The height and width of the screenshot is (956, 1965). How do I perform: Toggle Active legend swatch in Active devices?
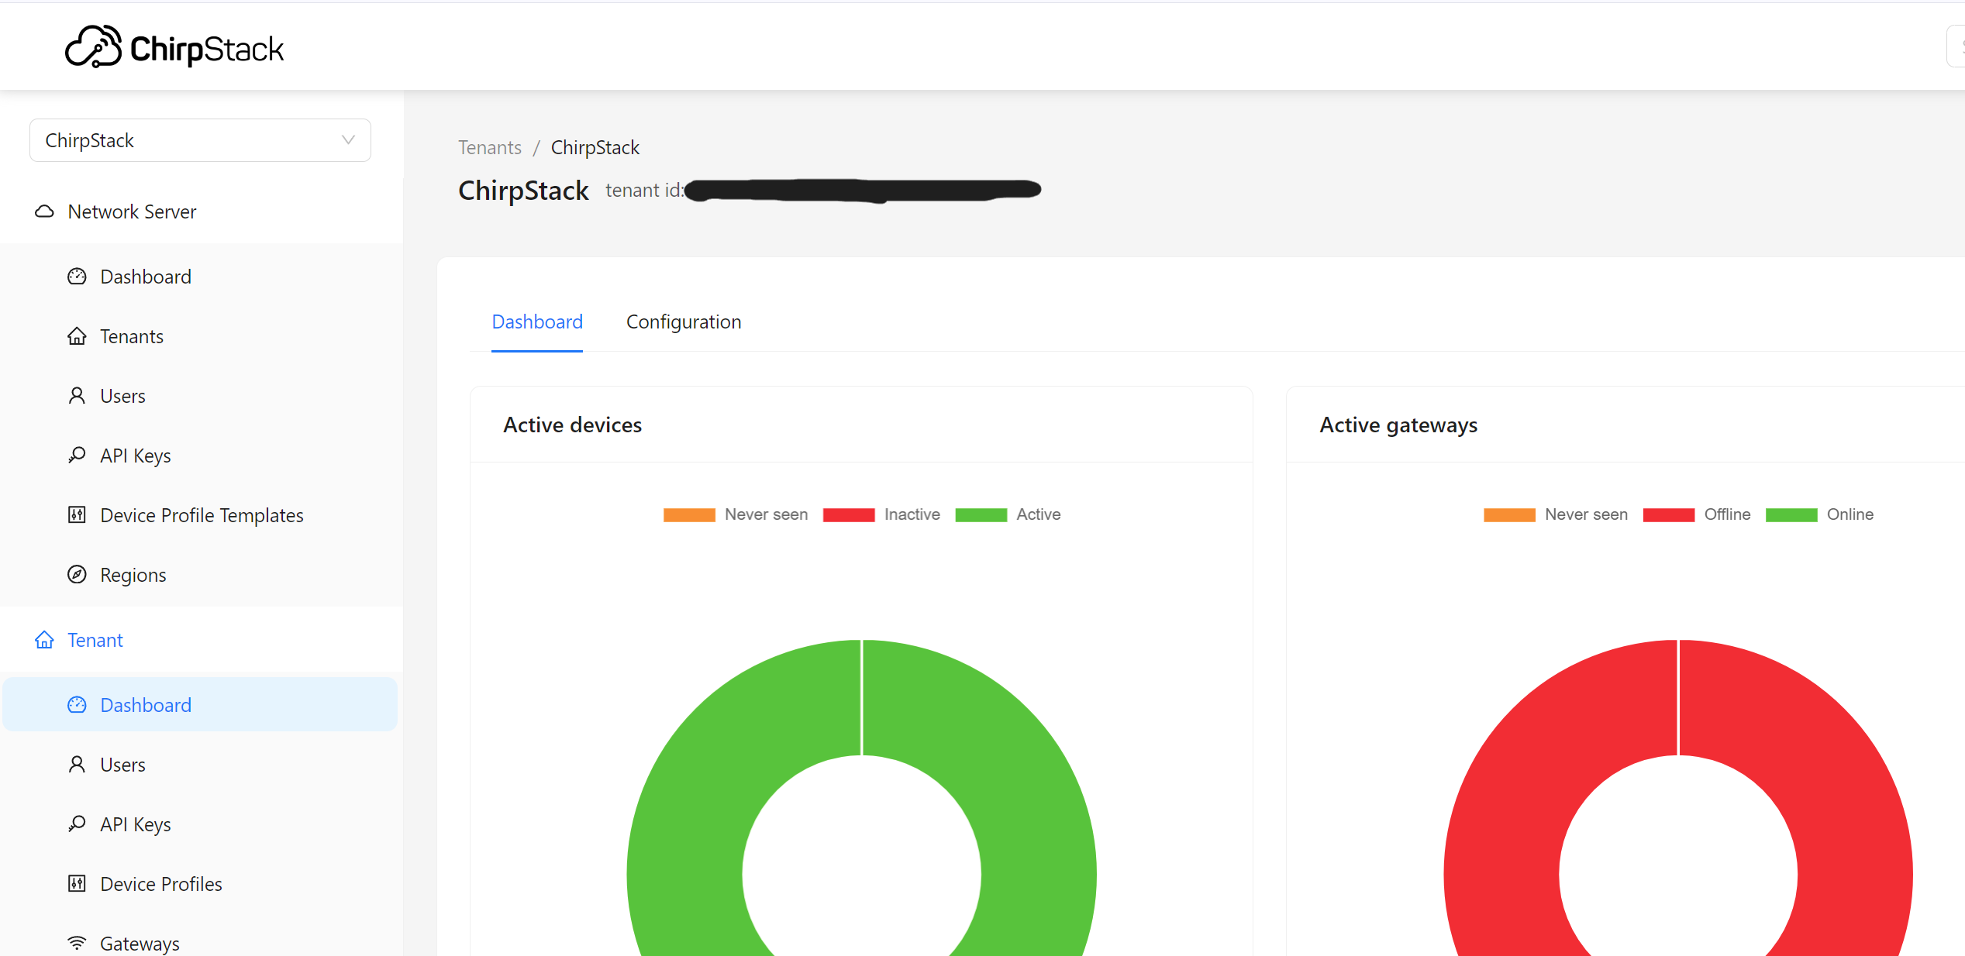click(x=981, y=514)
